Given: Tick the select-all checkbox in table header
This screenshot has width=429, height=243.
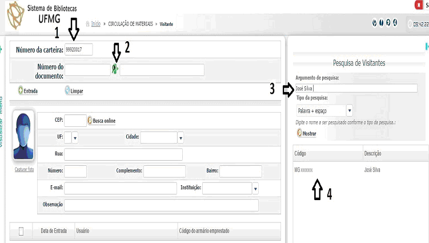Looking at the screenshot, I should 21,231.
